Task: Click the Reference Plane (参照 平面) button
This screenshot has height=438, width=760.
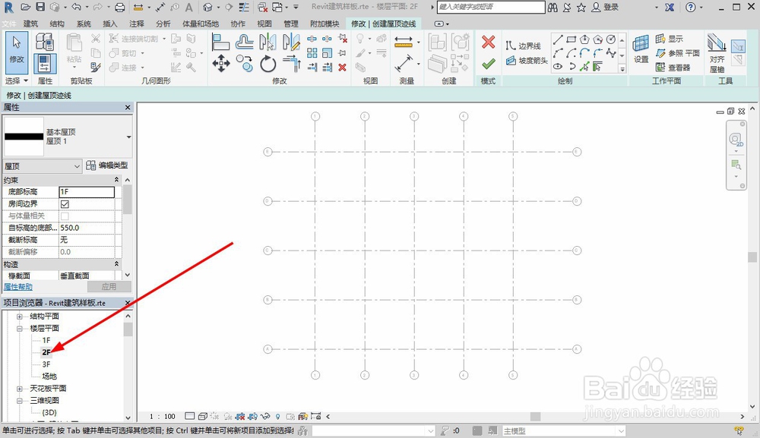Action: [x=678, y=53]
